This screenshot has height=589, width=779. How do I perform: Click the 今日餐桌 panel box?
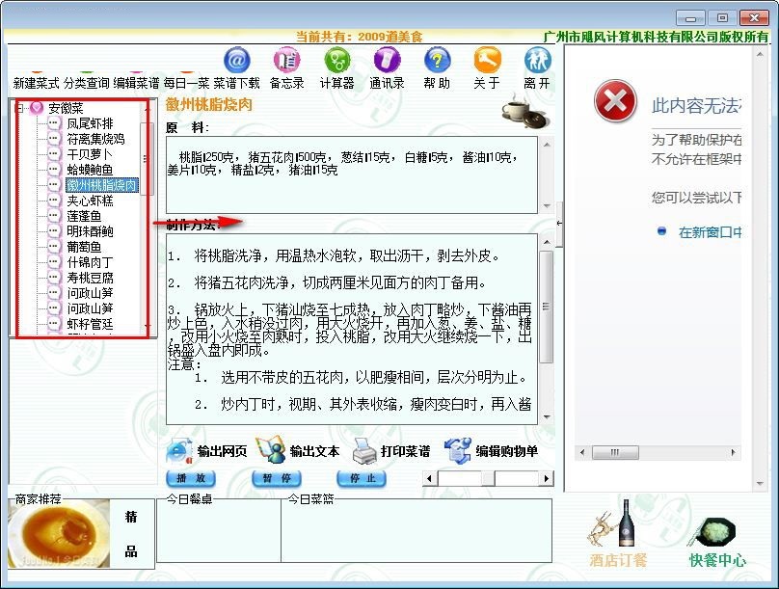pyautogui.click(x=219, y=531)
